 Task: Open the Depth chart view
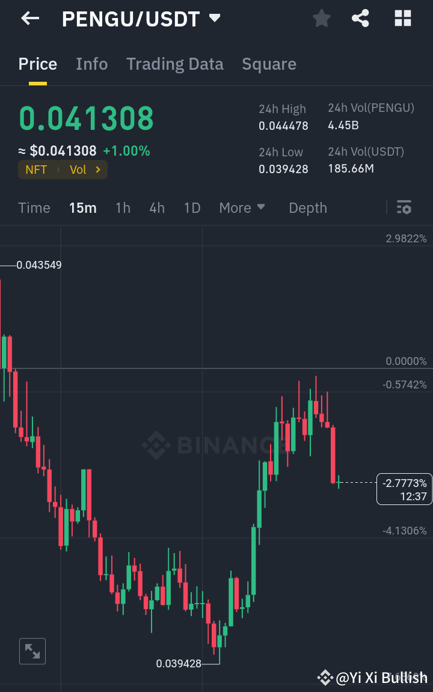pyautogui.click(x=307, y=207)
